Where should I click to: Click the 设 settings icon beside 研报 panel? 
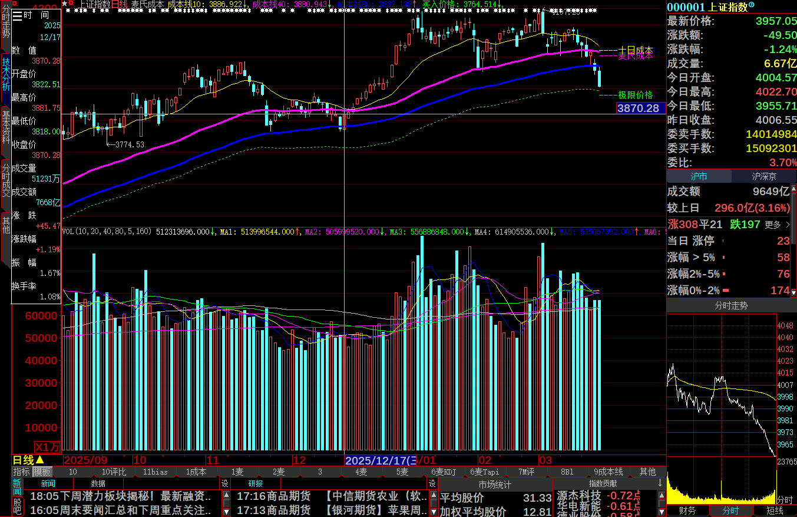[432, 483]
